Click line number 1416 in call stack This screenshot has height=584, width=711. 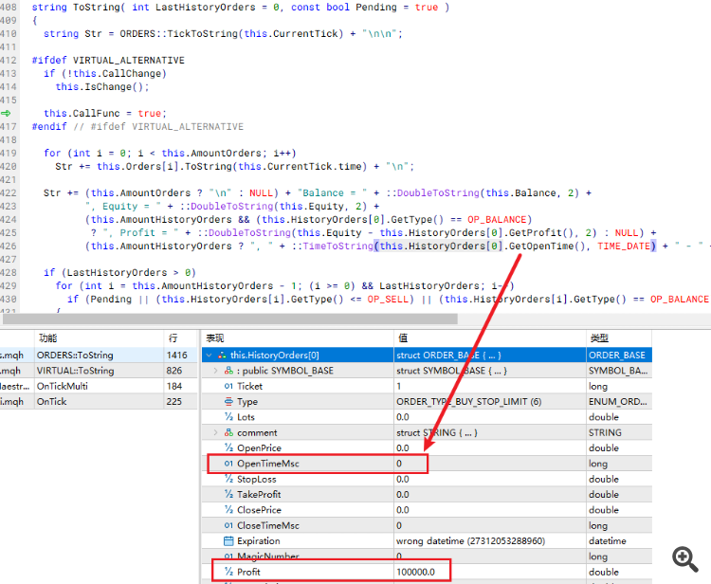click(177, 355)
